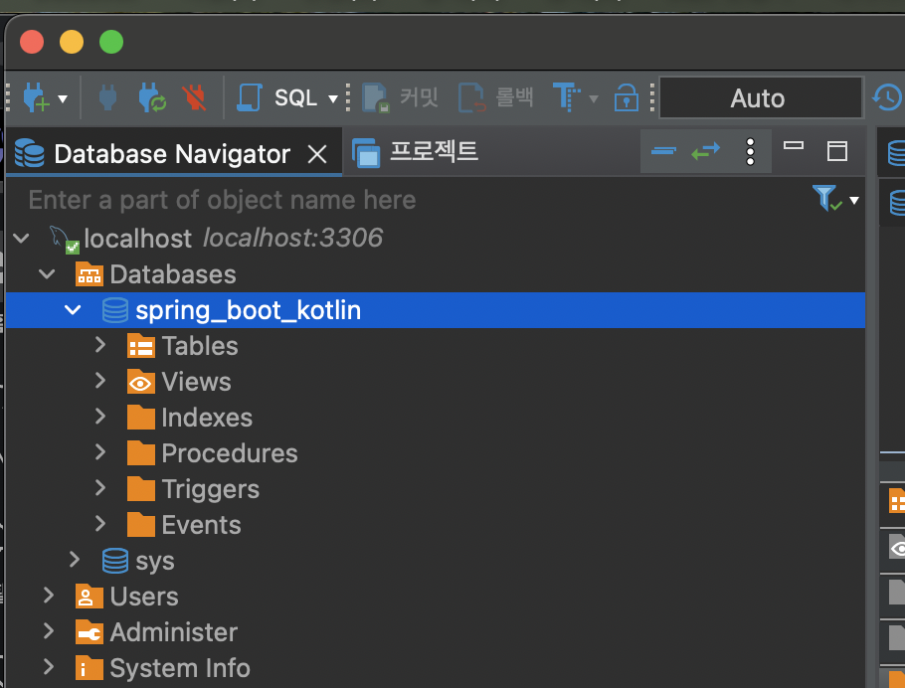Viewport: 905px width, 688px height.
Task: Expand the System Info folder
Action: click(x=49, y=667)
